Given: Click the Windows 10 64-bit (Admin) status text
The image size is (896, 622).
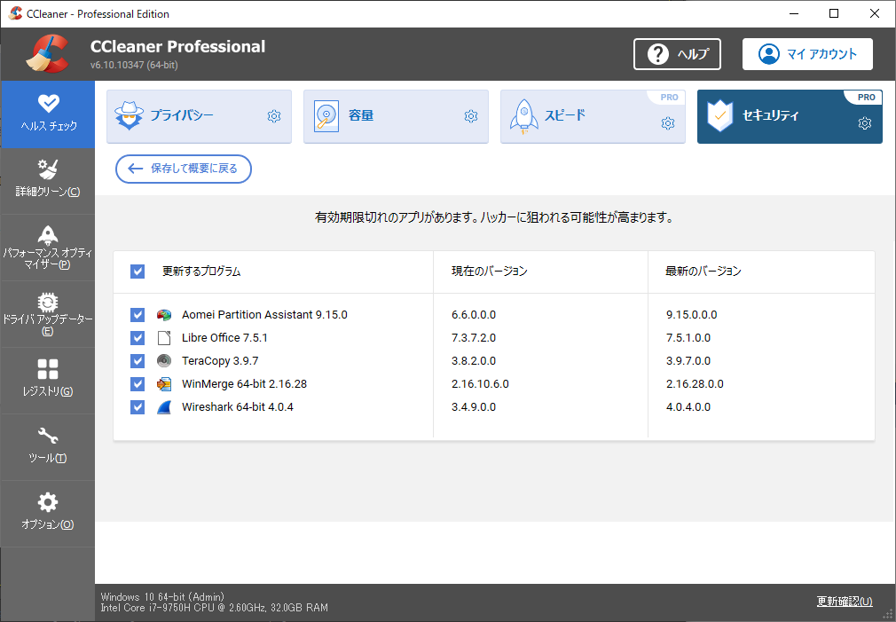Looking at the screenshot, I should click(162, 597).
